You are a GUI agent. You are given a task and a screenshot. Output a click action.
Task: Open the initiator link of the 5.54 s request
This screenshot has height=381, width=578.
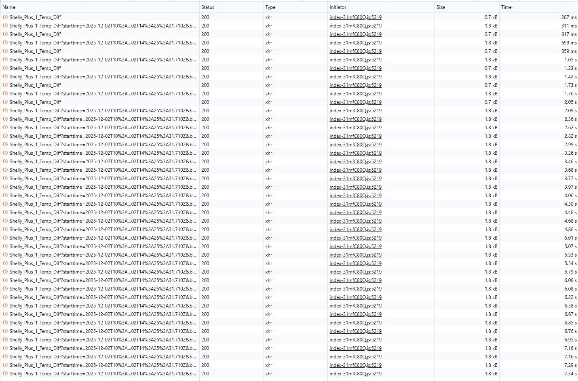[355, 263]
